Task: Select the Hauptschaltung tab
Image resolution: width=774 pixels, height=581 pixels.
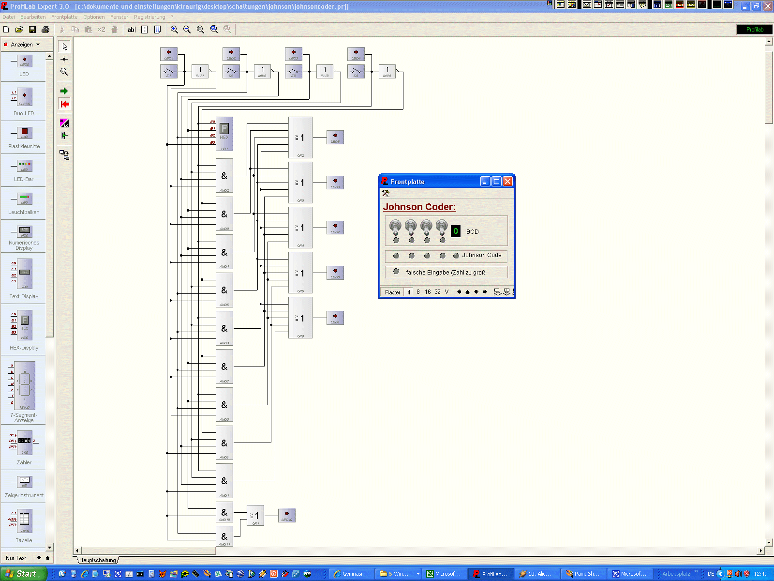Action: click(98, 560)
